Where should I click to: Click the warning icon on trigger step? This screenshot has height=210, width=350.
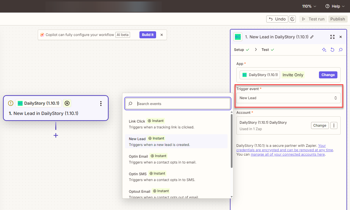pyautogui.click(x=11, y=103)
